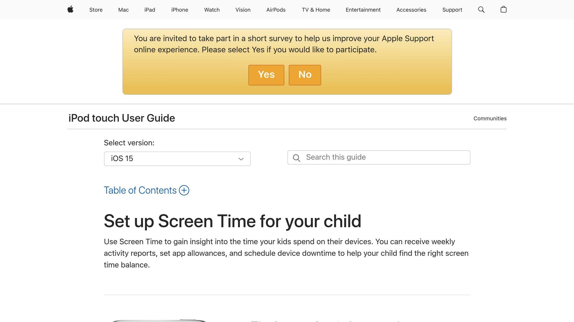The height and width of the screenshot is (322, 574).
Task: Open the shopping bag icon
Action: (x=503, y=10)
